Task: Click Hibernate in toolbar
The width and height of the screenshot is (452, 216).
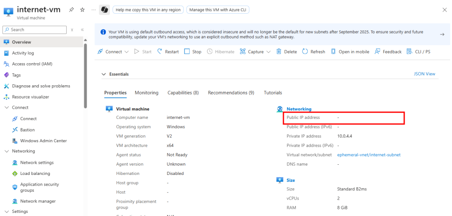Action: (221, 52)
